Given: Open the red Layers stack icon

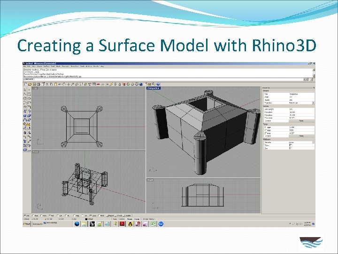Looking at the screenshot, I should point(124,84).
